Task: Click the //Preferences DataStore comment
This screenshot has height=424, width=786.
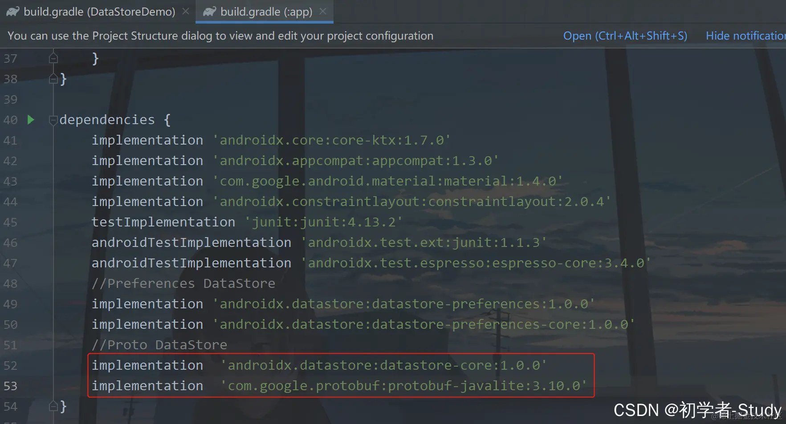Action: (183, 283)
